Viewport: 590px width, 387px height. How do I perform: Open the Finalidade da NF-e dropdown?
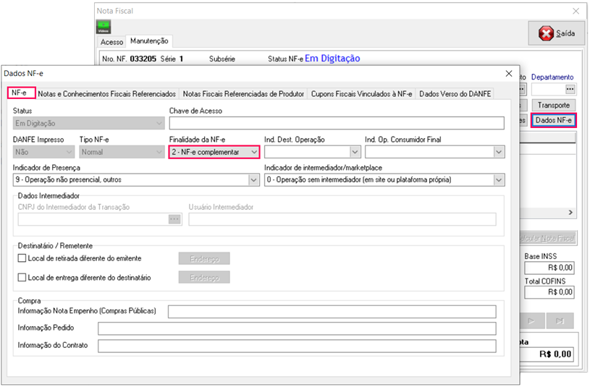click(253, 152)
